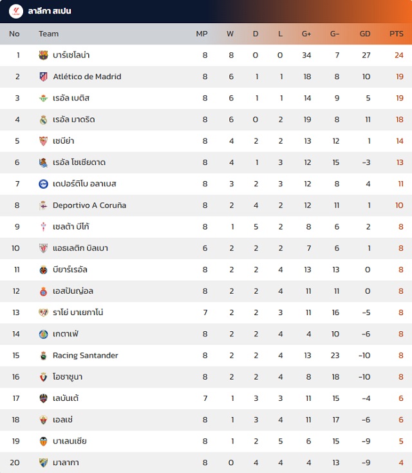Click the Getafe crest in row 14
The height and width of the screenshot is (473, 412).
coord(43,334)
